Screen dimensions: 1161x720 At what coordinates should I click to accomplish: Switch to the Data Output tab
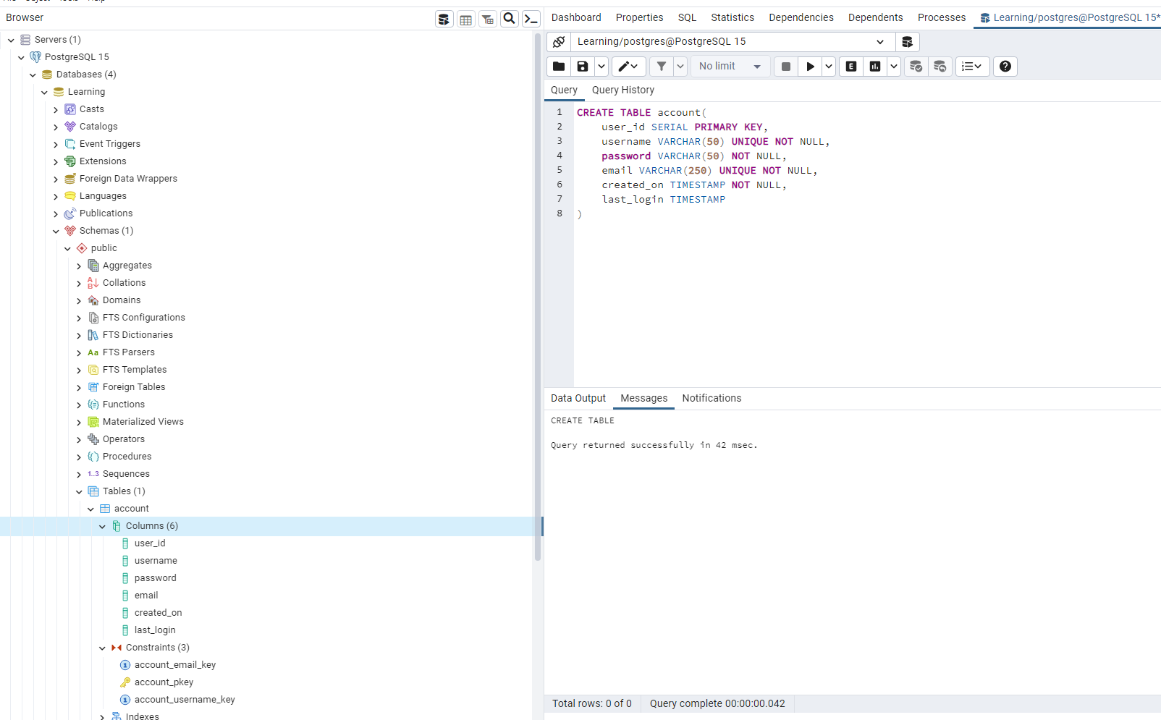578,398
